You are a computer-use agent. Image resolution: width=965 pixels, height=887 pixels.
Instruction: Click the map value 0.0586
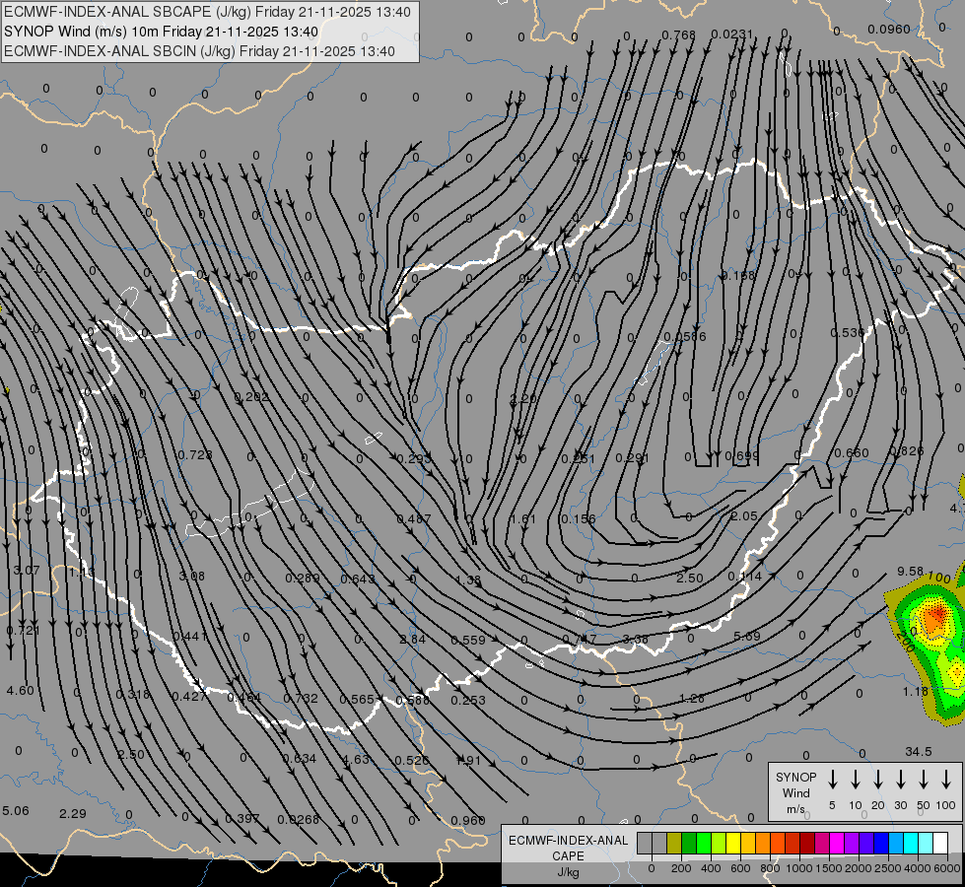pyautogui.click(x=685, y=337)
